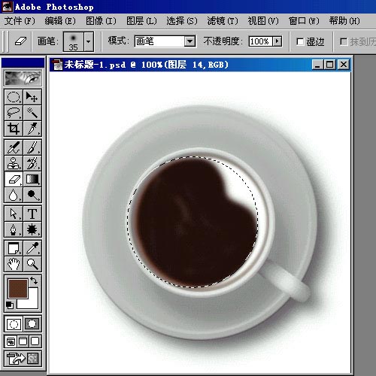
Task: Open the 图像 (Image) menu
Action: tap(101, 21)
